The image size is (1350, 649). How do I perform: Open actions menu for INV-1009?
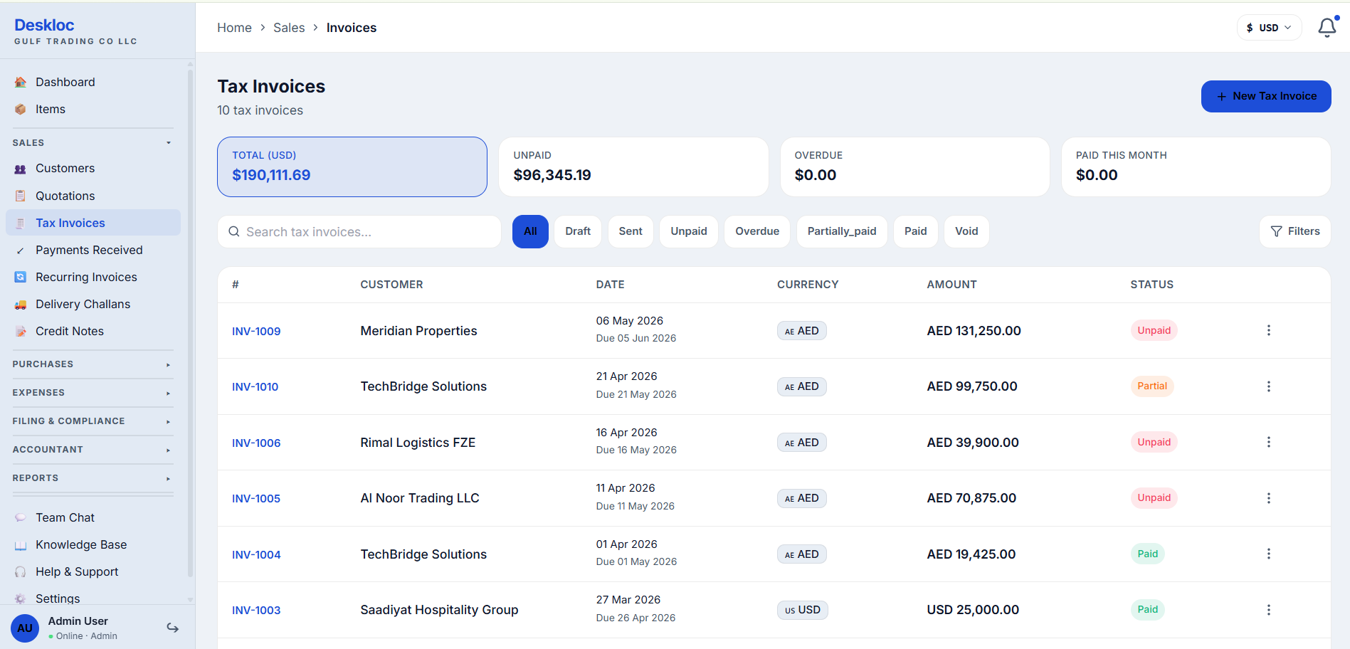[x=1268, y=330]
